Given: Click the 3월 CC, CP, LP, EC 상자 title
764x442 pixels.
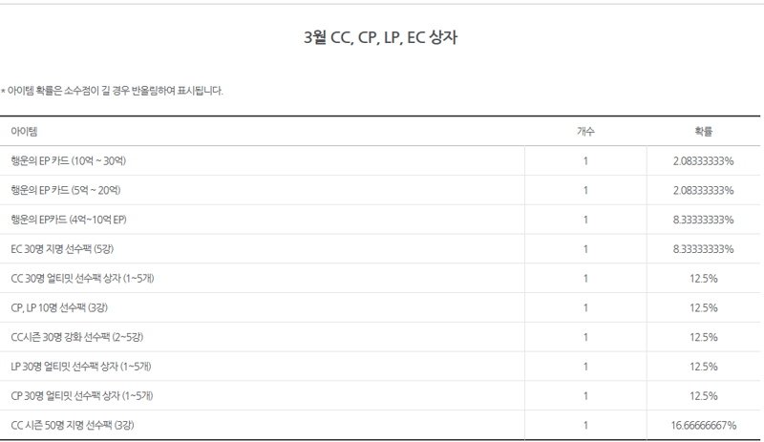Looking at the screenshot, I should [x=380, y=37].
